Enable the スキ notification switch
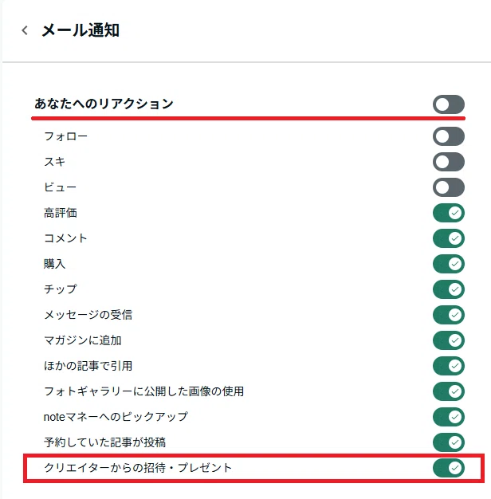Viewport: 491px width, 499px height. point(449,162)
